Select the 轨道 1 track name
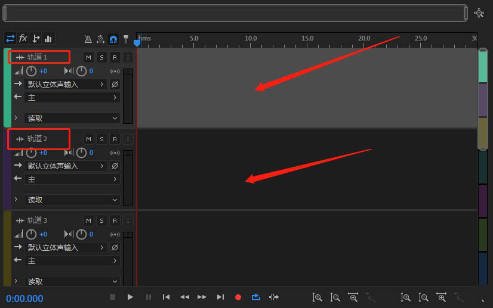 coord(37,57)
